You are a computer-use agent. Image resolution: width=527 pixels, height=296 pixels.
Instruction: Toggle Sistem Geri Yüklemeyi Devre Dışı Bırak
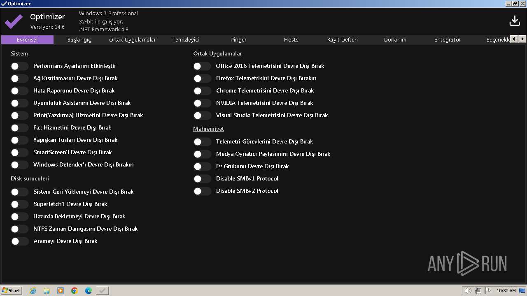click(19, 192)
